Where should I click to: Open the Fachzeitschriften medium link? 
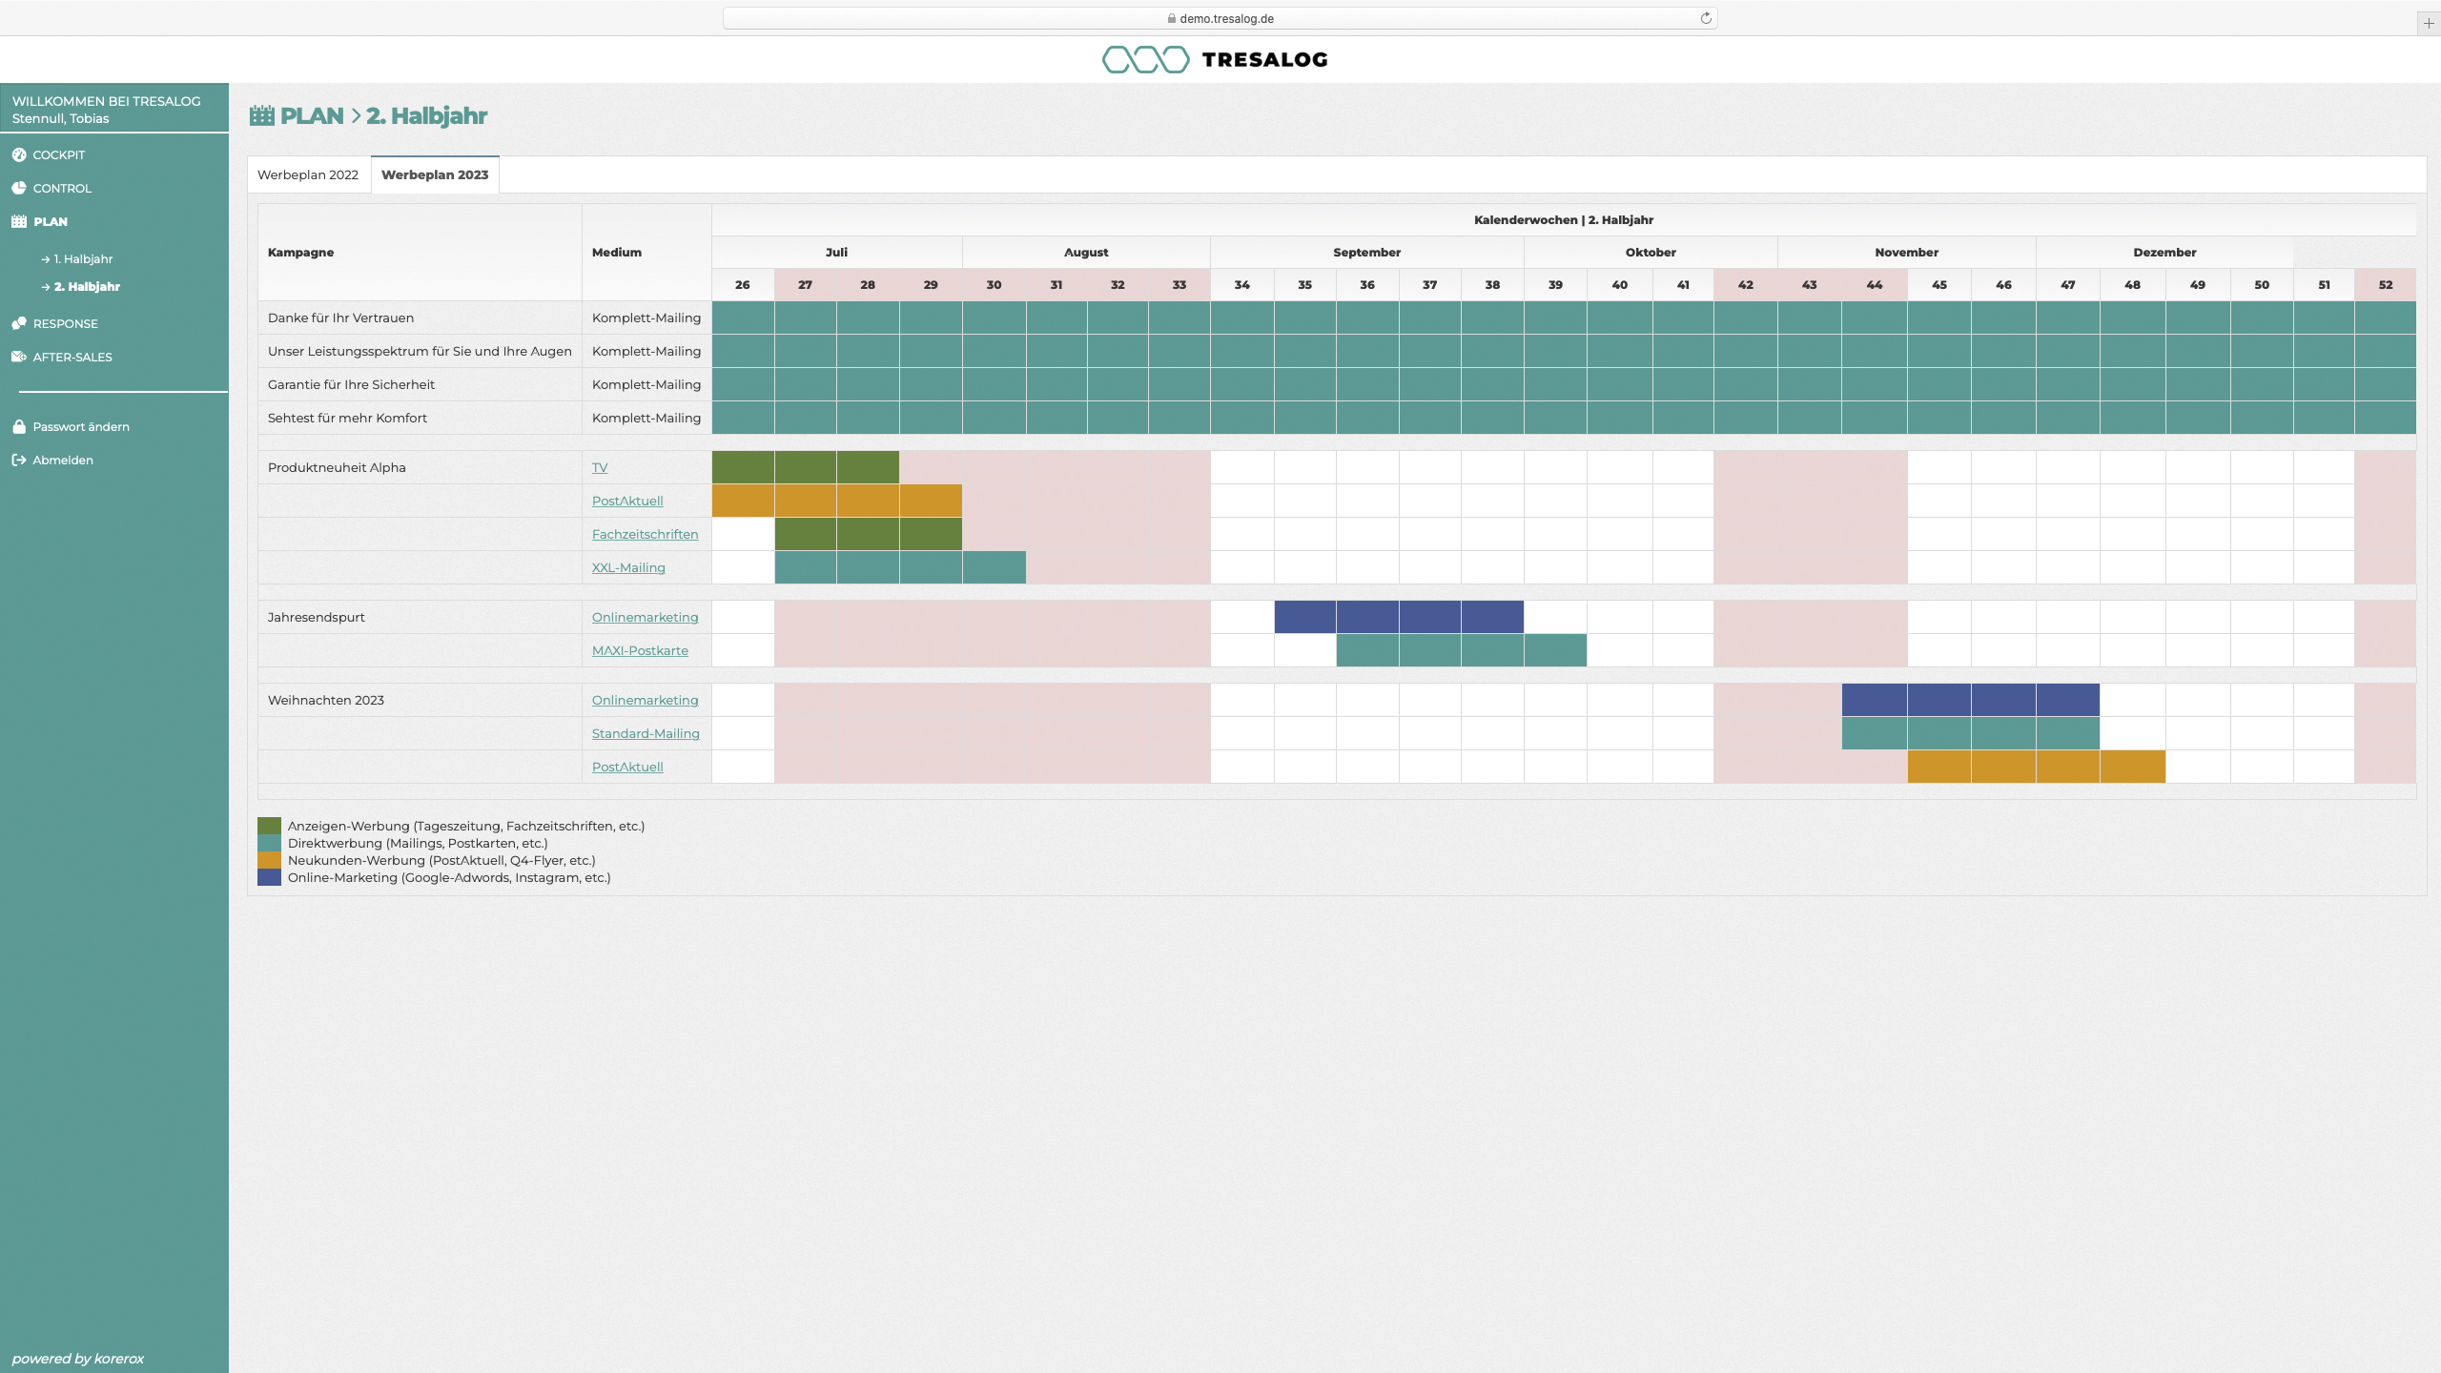[x=645, y=534]
